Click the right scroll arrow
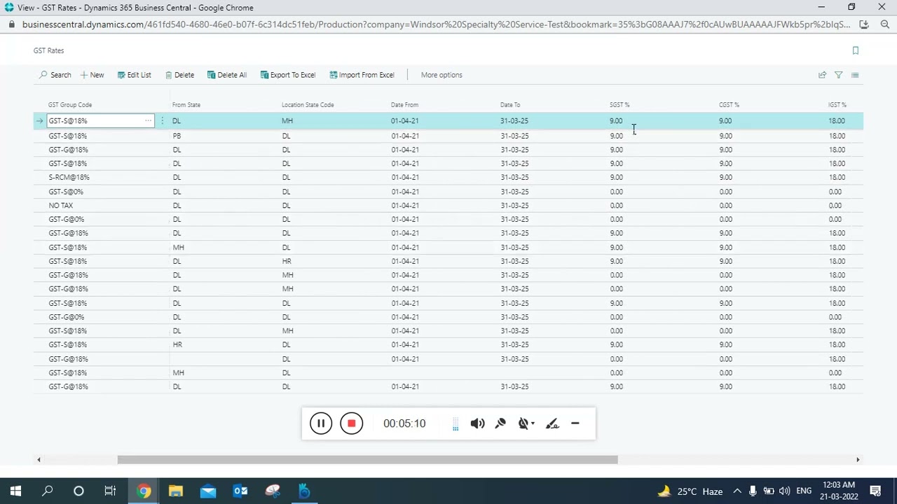 pyautogui.click(x=858, y=460)
